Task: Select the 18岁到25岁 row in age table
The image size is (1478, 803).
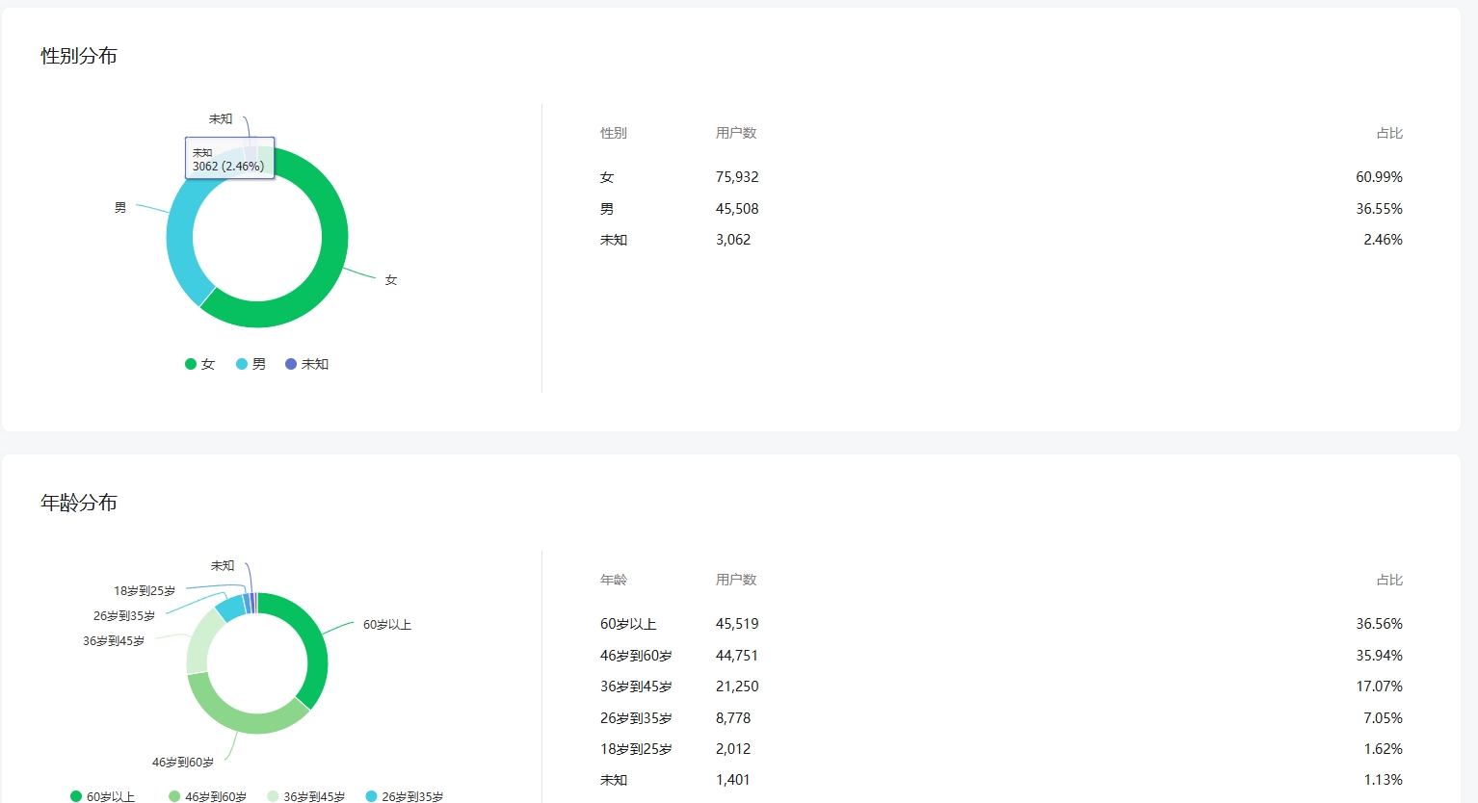Action: click(1001, 749)
